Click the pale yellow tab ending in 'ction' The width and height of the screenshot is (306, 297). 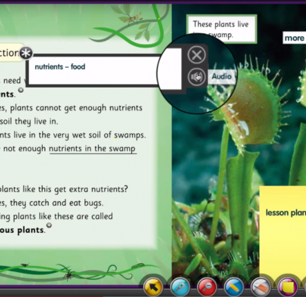(x=11, y=52)
